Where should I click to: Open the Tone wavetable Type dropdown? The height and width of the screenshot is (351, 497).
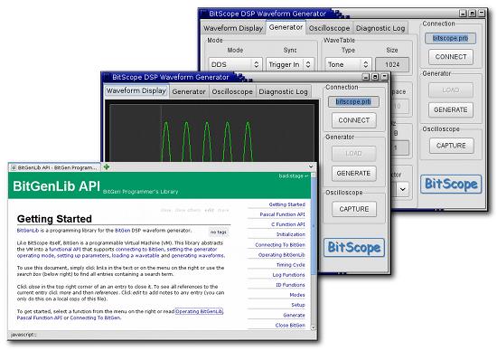tap(348, 64)
